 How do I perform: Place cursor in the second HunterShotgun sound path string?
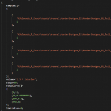click(64, 34)
